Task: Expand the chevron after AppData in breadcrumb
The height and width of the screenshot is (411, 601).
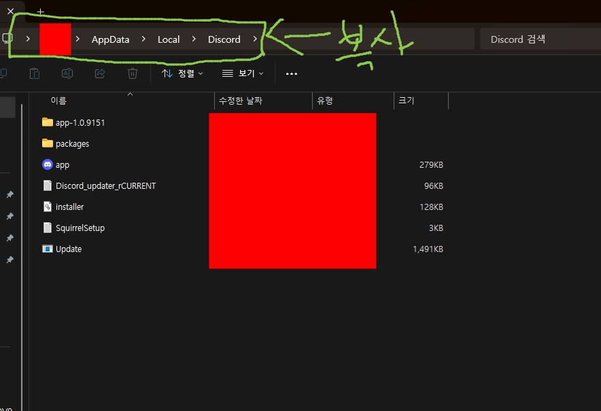Action: 143,39
